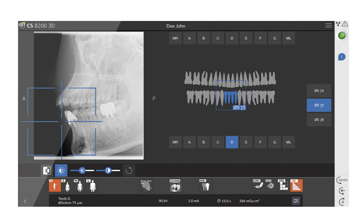
Task: Click the 366 mGy.cm² dose value
Action: [249, 201]
